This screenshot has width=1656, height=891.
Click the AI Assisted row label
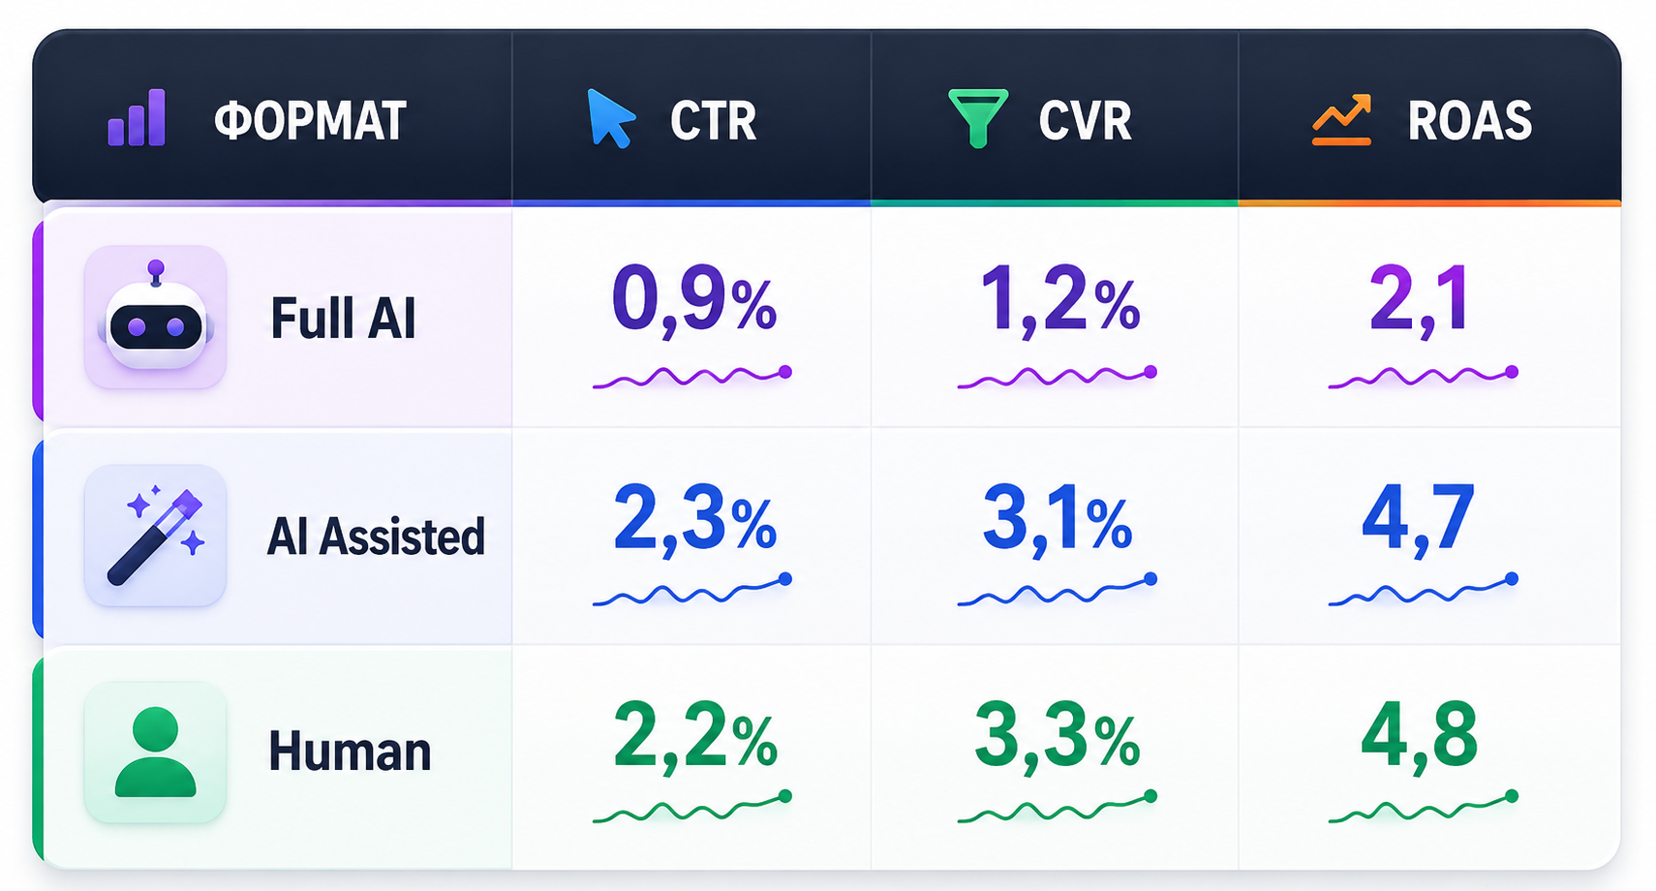tap(376, 537)
